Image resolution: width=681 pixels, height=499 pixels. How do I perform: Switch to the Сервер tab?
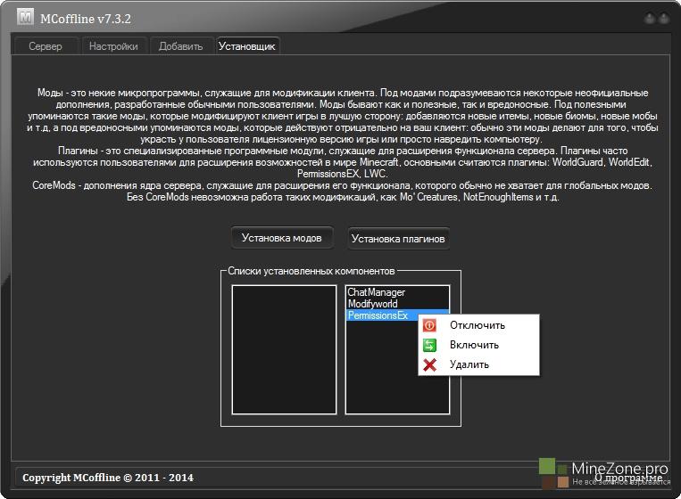coord(45,46)
